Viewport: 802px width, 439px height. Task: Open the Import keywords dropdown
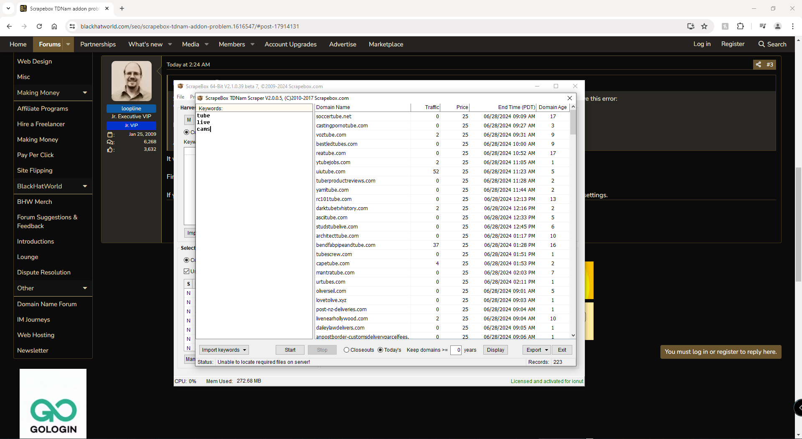(x=224, y=350)
